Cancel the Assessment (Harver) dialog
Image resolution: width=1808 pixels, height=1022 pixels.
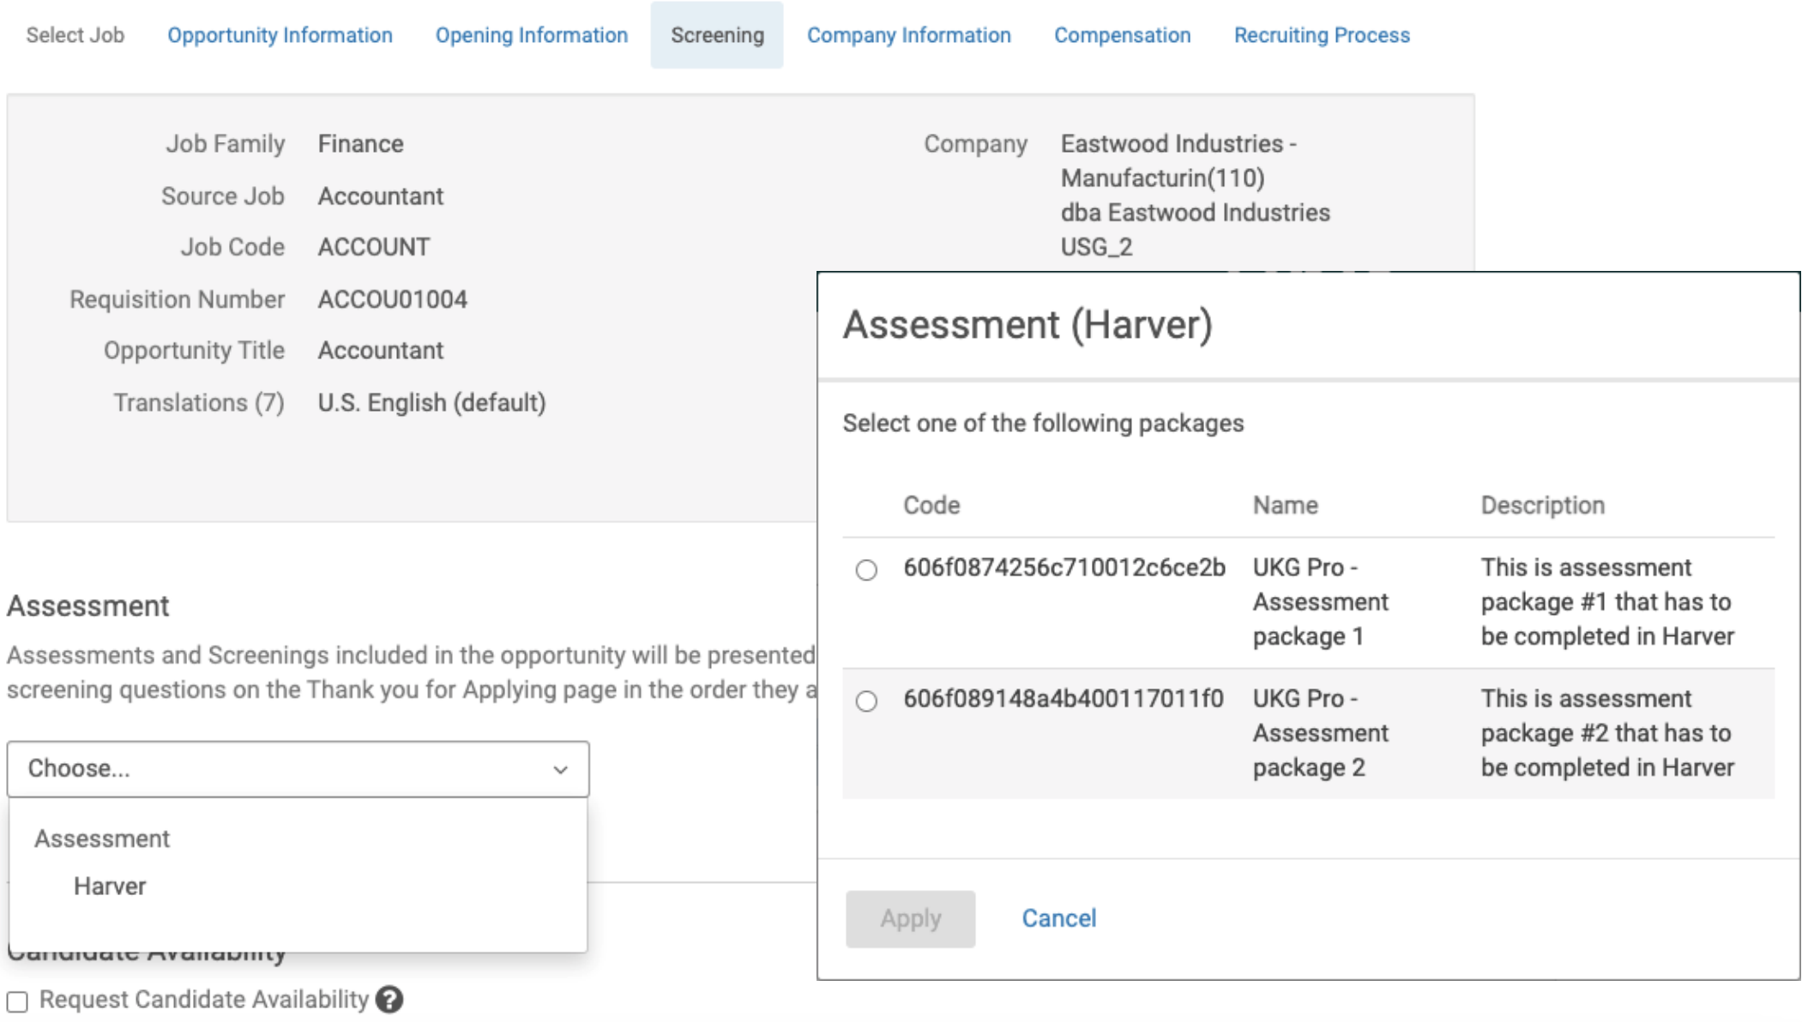(1058, 919)
